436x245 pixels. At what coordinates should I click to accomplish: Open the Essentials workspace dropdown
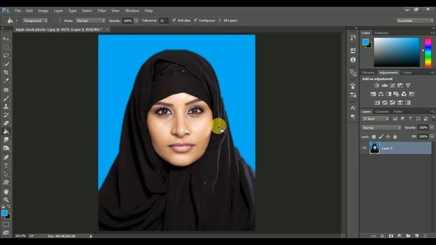tap(415, 20)
